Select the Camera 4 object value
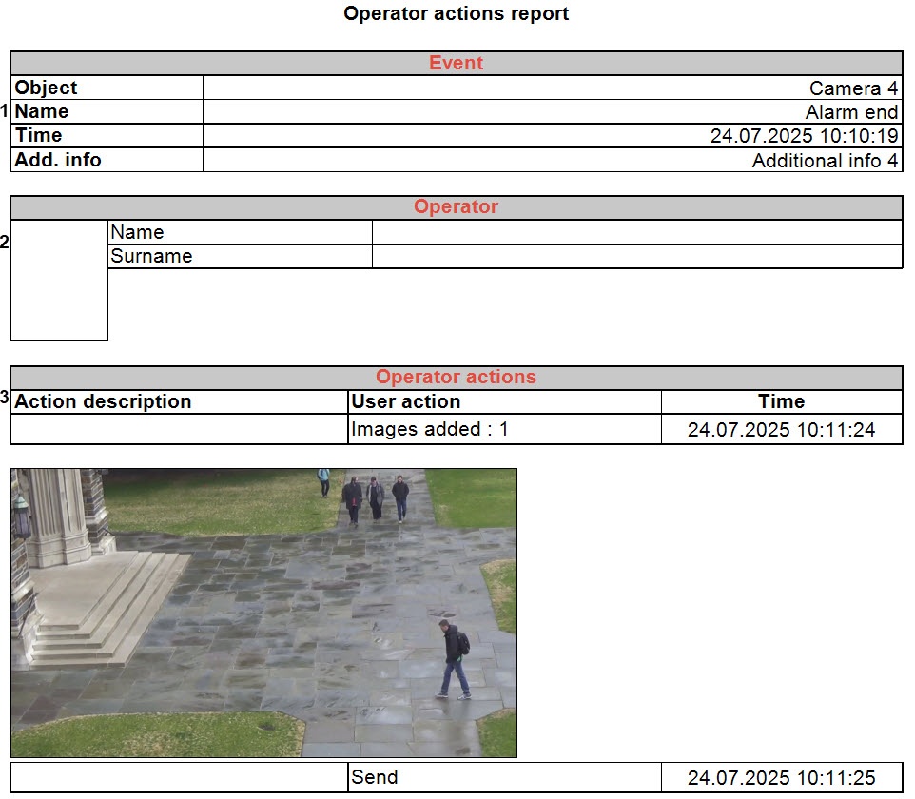This screenshot has height=799, width=915. click(x=853, y=88)
